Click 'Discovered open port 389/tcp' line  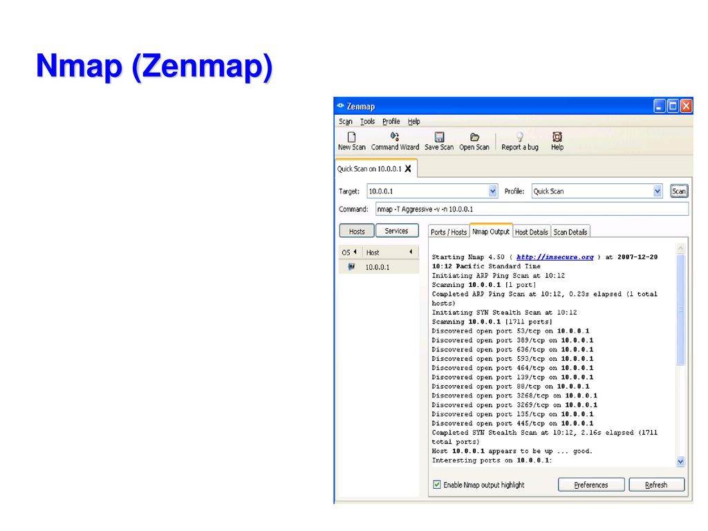pyautogui.click(x=512, y=340)
